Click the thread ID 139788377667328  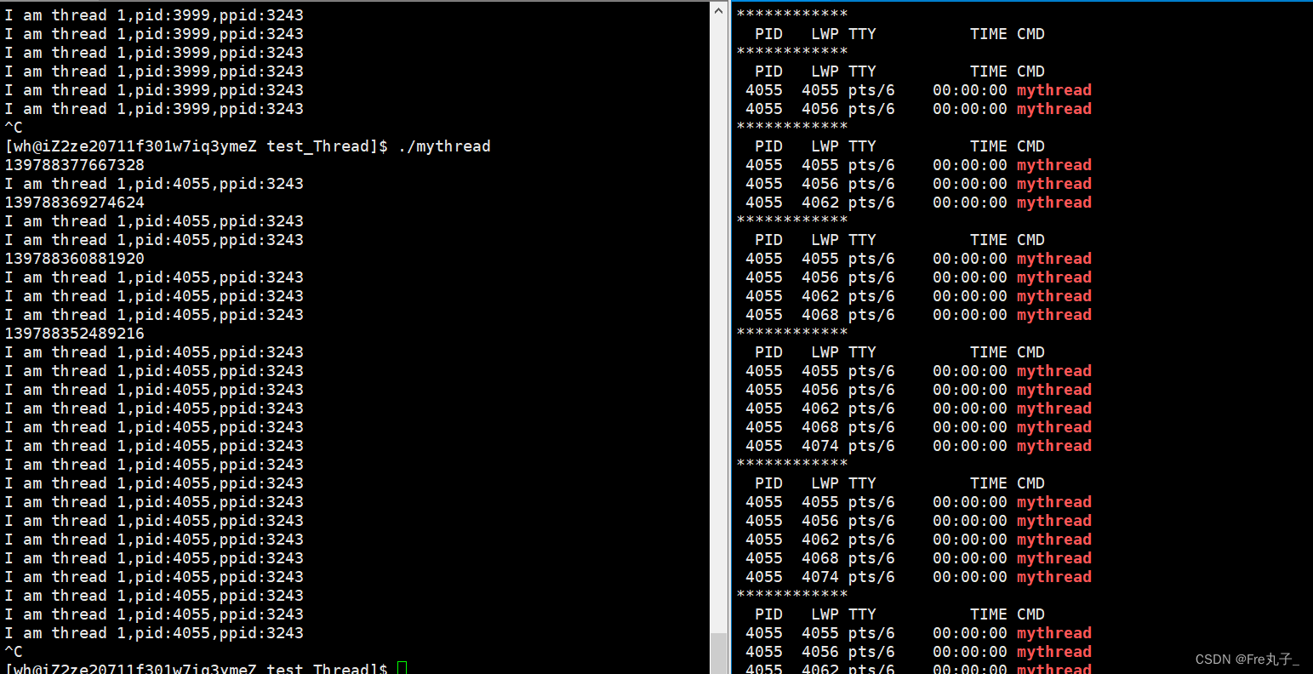pos(75,165)
